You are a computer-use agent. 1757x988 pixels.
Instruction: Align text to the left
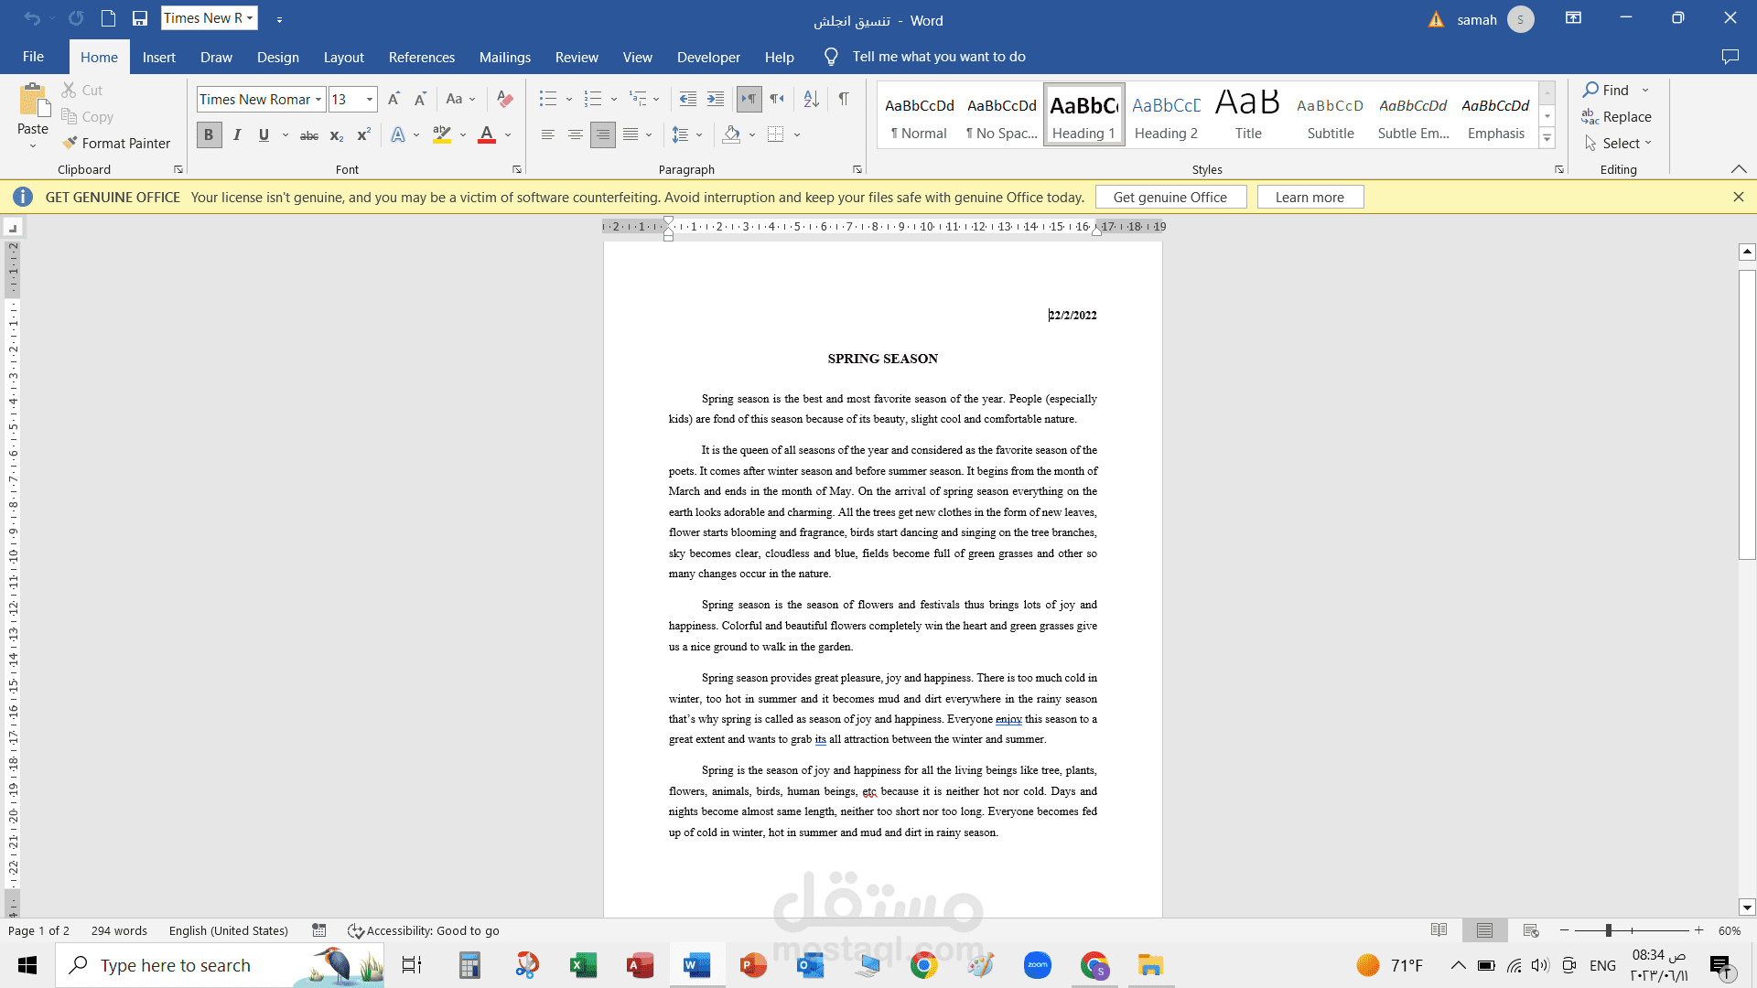(x=548, y=135)
